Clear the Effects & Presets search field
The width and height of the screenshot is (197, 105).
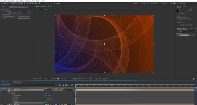196,31
